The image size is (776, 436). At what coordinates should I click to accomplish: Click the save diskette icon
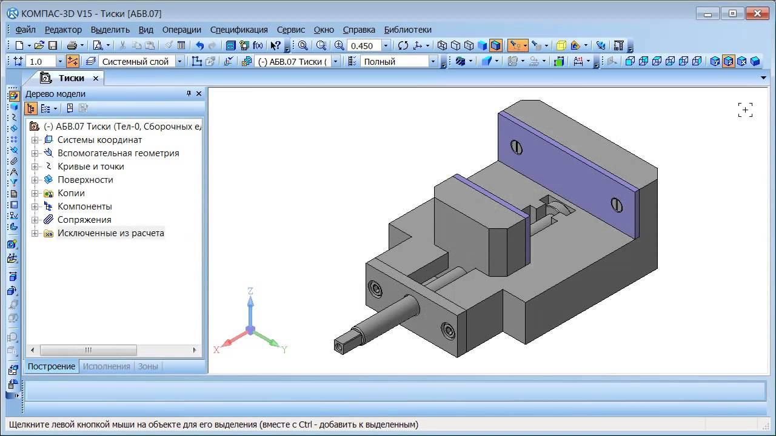click(53, 45)
